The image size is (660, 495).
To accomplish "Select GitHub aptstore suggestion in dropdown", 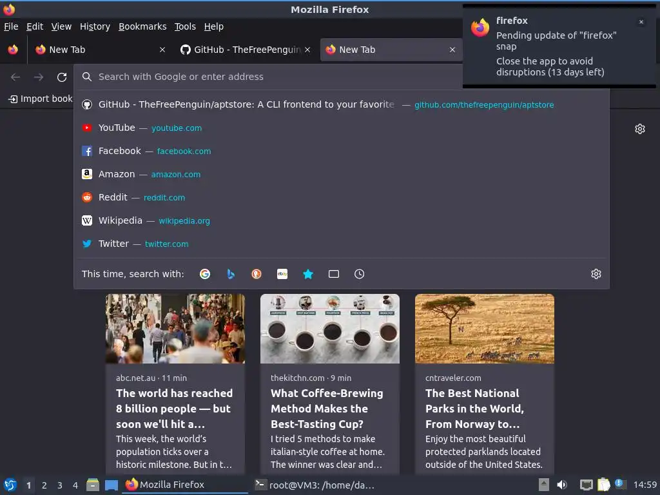I will tap(342, 104).
